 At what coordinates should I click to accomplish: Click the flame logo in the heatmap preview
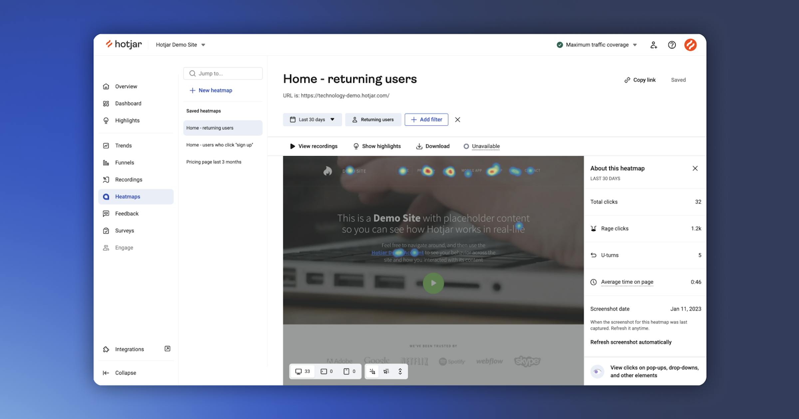[x=328, y=171]
